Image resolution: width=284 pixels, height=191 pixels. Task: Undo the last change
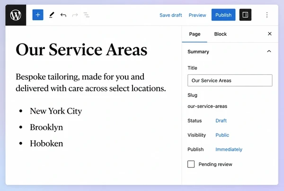(63, 15)
